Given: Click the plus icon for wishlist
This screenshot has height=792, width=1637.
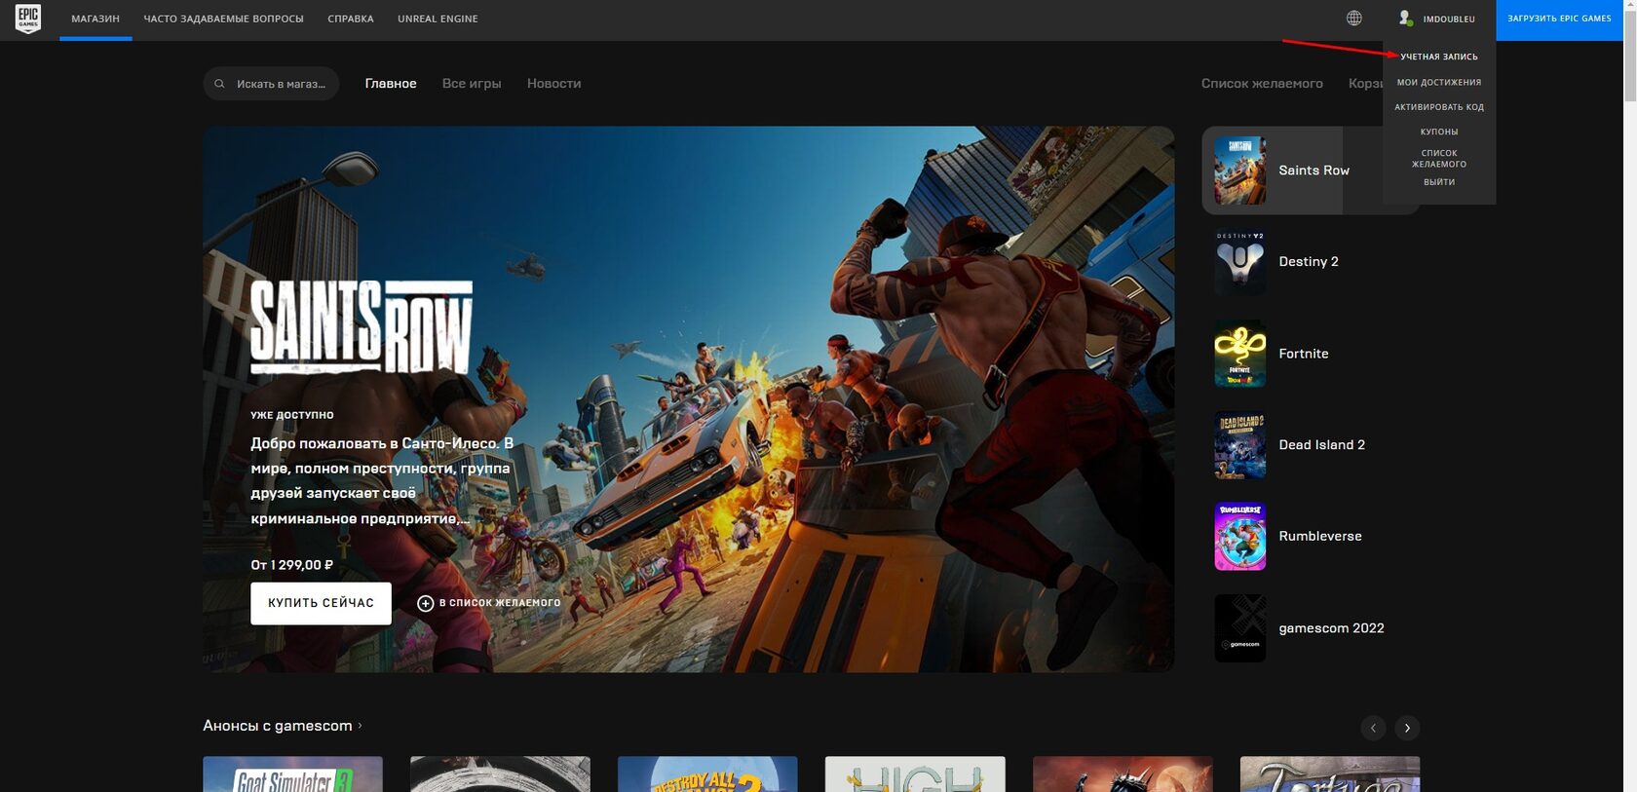Looking at the screenshot, I should (x=425, y=603).
